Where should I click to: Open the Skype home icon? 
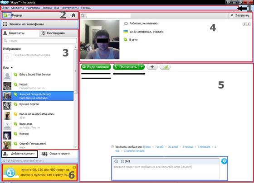(x=73, y=15)
